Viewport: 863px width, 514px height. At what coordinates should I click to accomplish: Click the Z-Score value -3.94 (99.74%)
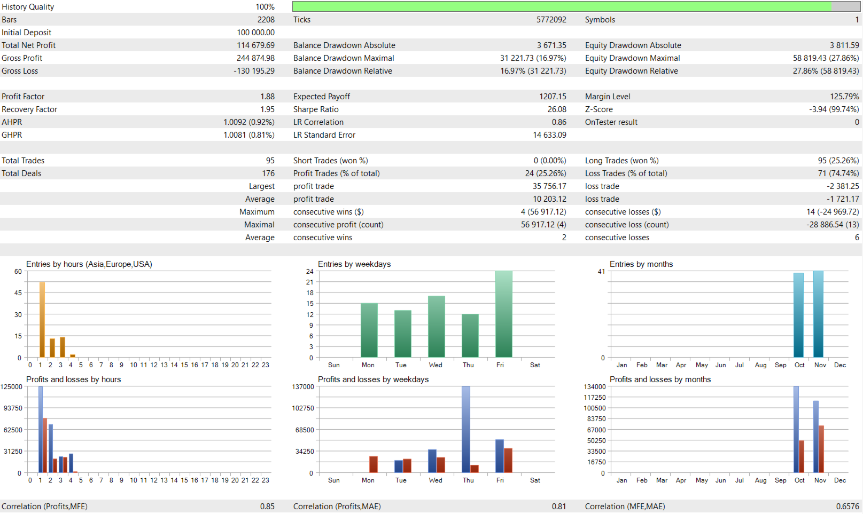[x=834, y=109]
